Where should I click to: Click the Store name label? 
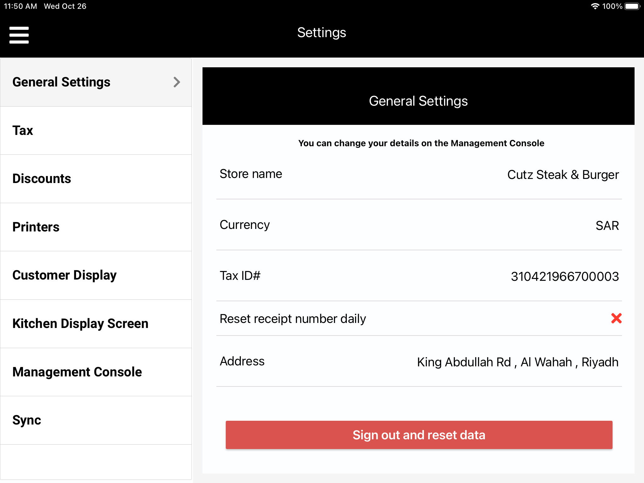pyautogui.click(x=251, y=174)
